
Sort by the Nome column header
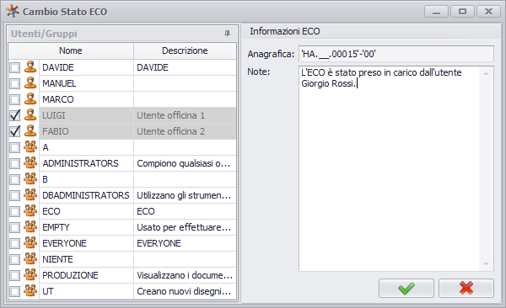point(71,50)
